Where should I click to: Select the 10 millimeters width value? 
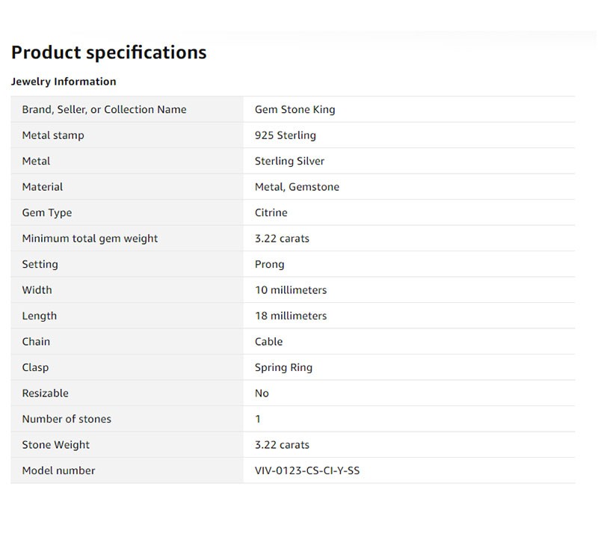pyautogui.click(x=290, y=290)
